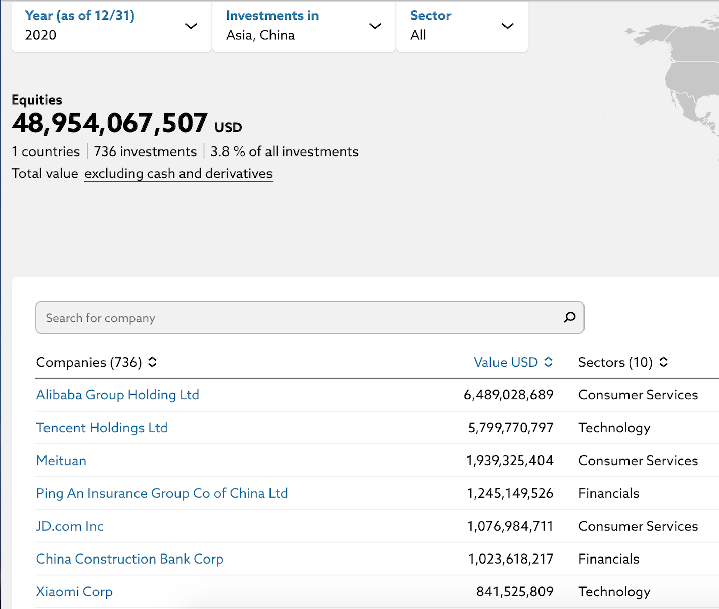
Task: Sort by Companies (736) column header
Action: pyautogui.click(x=89, y=362)
